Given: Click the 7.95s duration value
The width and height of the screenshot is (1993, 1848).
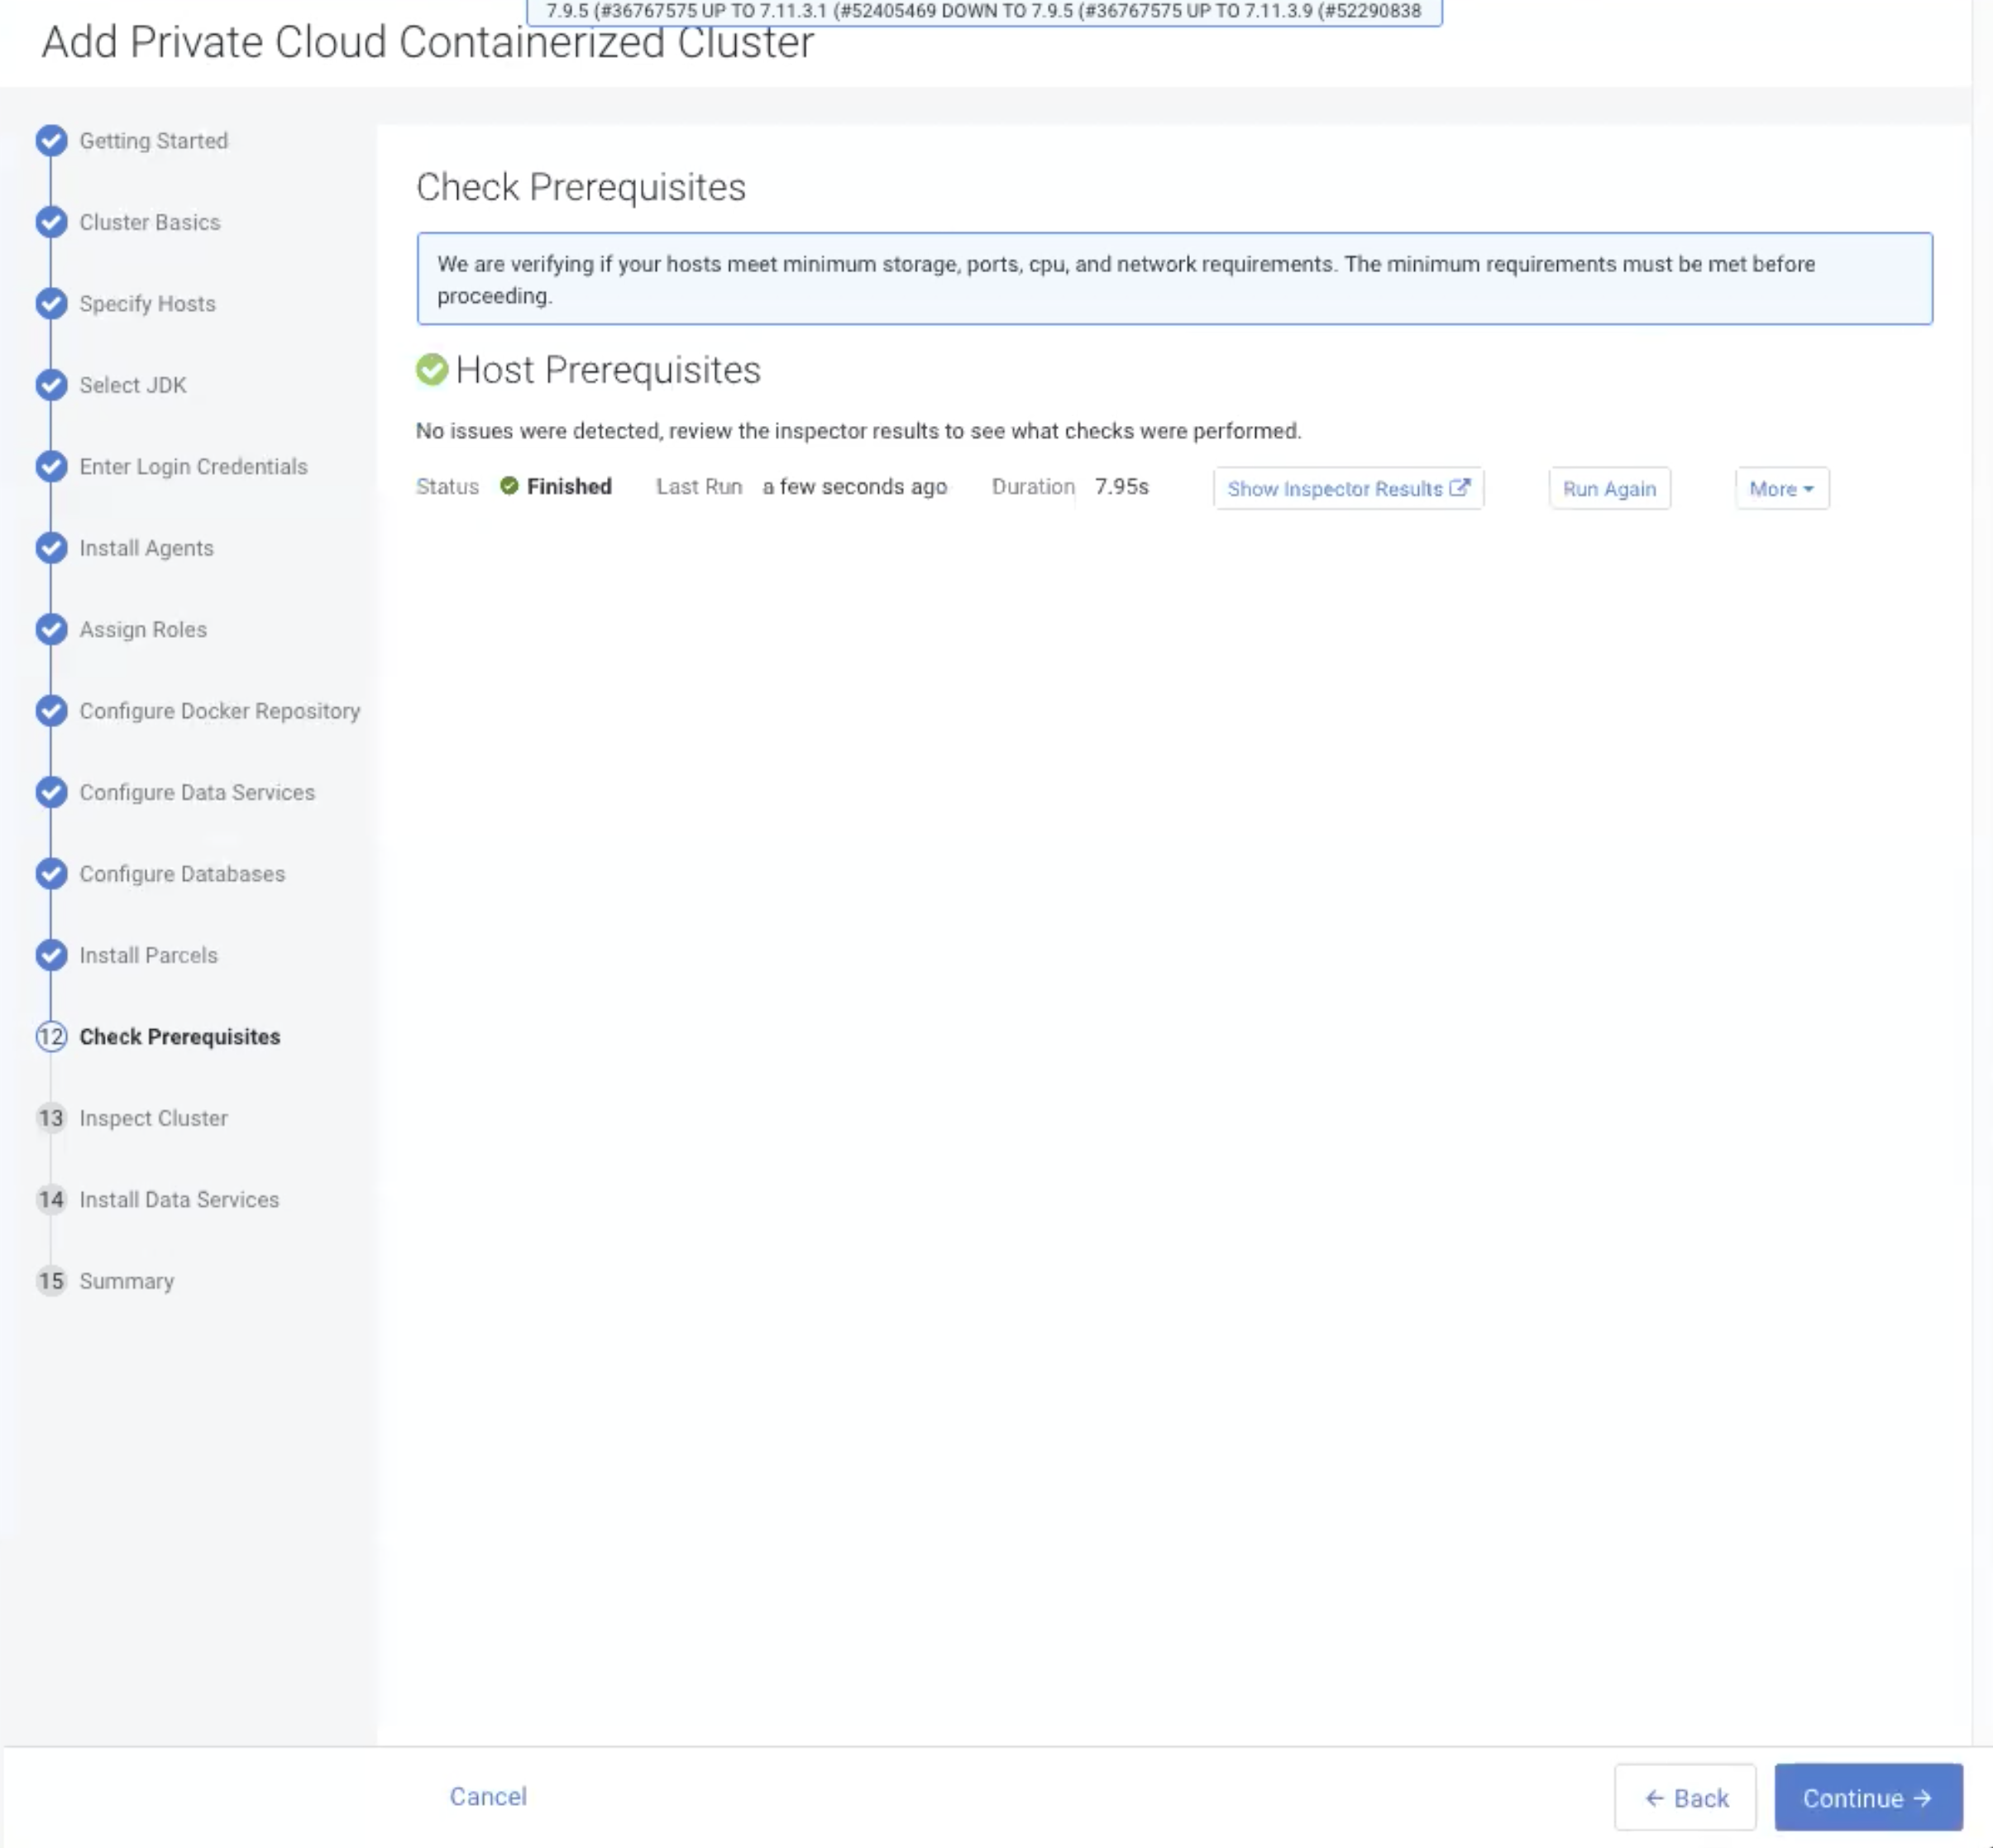Looking at the screenshot, I should coord(1121,486).
